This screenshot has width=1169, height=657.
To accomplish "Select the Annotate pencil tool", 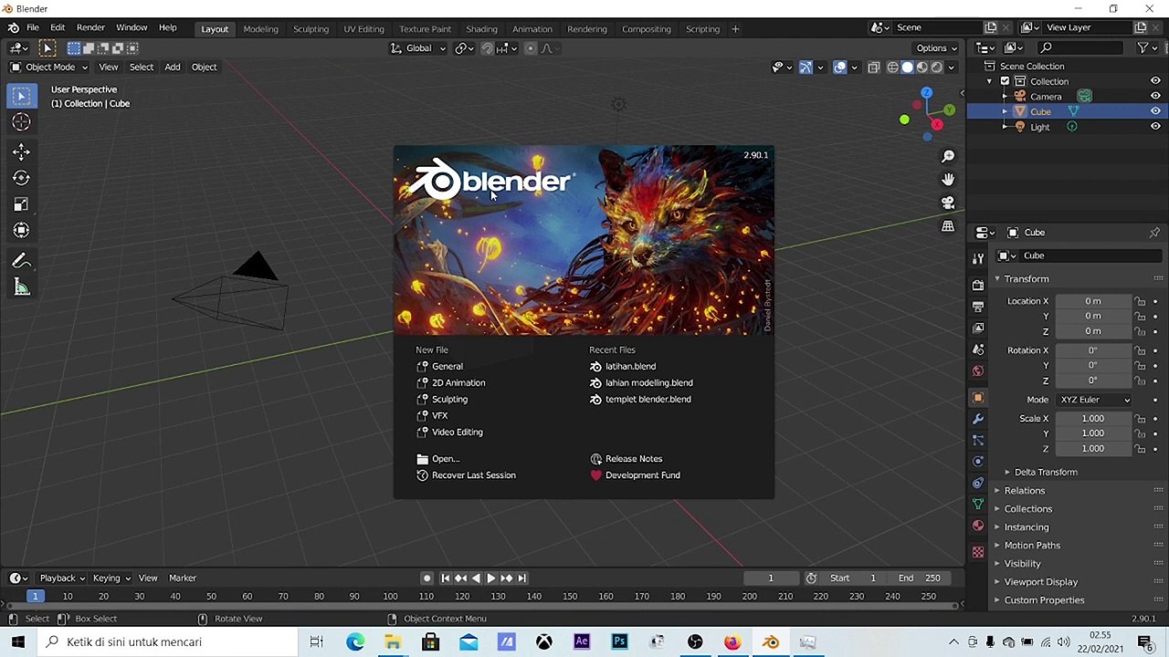I will click(x=21, y=261).
